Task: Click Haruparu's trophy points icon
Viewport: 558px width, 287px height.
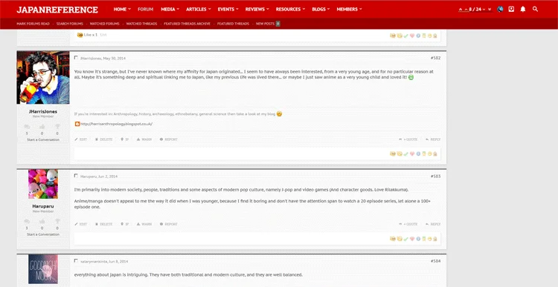Action: pos(57,222)
